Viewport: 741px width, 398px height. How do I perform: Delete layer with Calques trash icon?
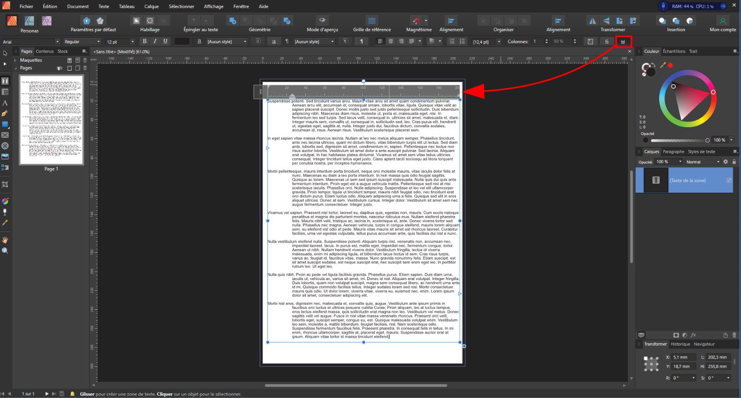pos(734,335)
